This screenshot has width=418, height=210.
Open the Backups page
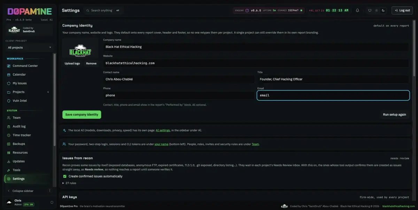pos(28,144)
